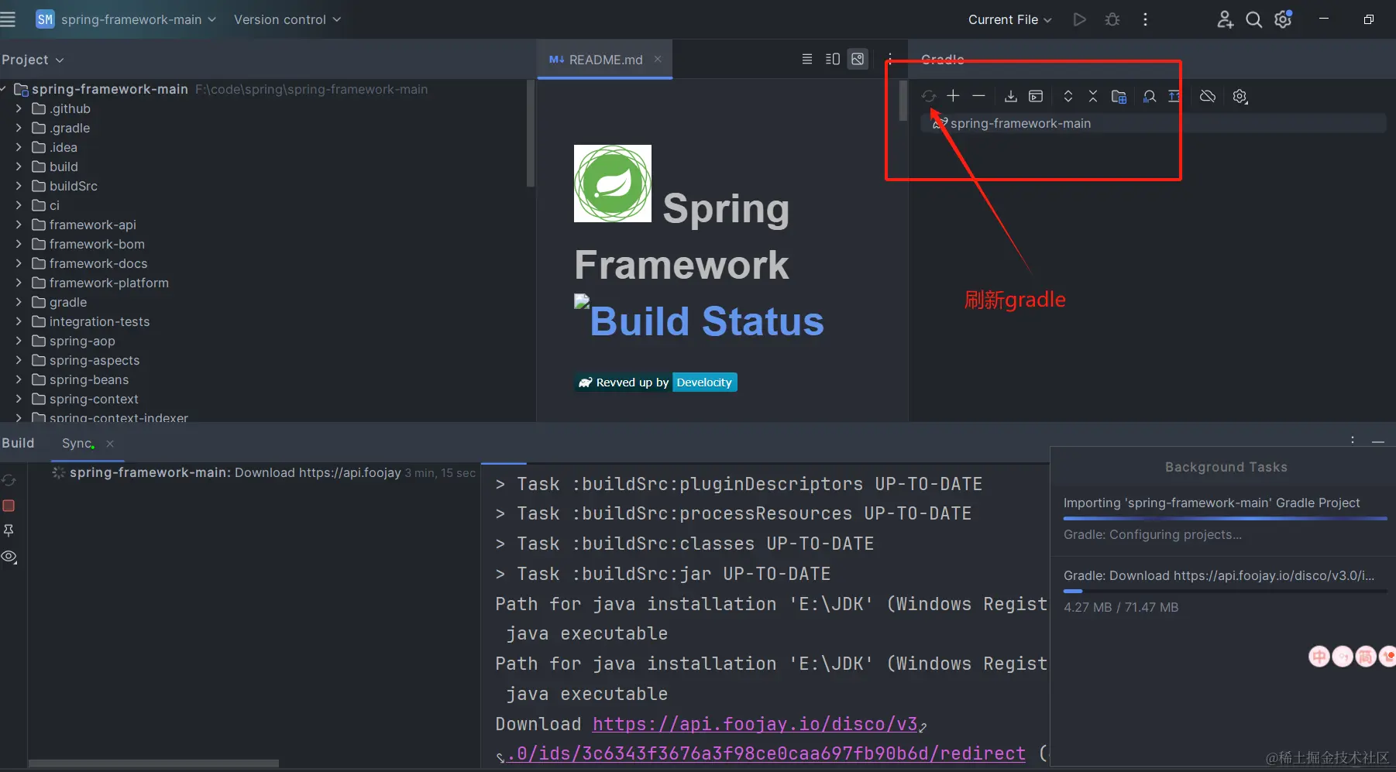1396x772 pixels.
Task: Open the More Actions menu beside Debug
Action: (1145, 19)
